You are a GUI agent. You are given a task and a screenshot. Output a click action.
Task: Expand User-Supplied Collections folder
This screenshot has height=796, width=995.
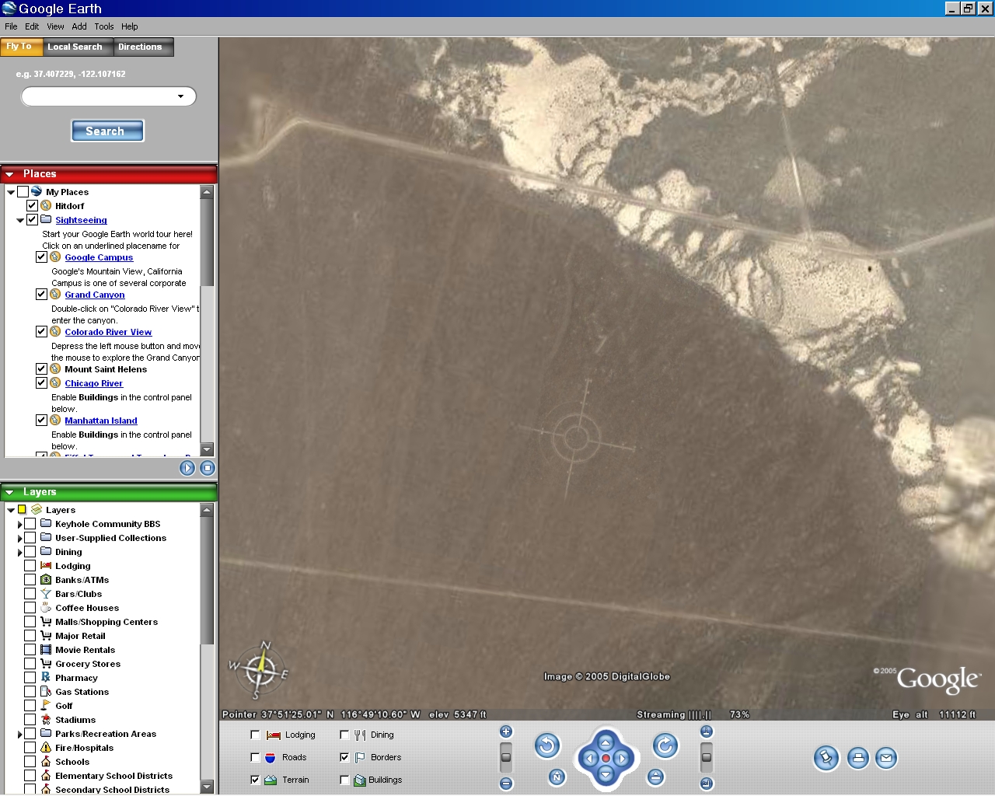click(x=20, y=538)
